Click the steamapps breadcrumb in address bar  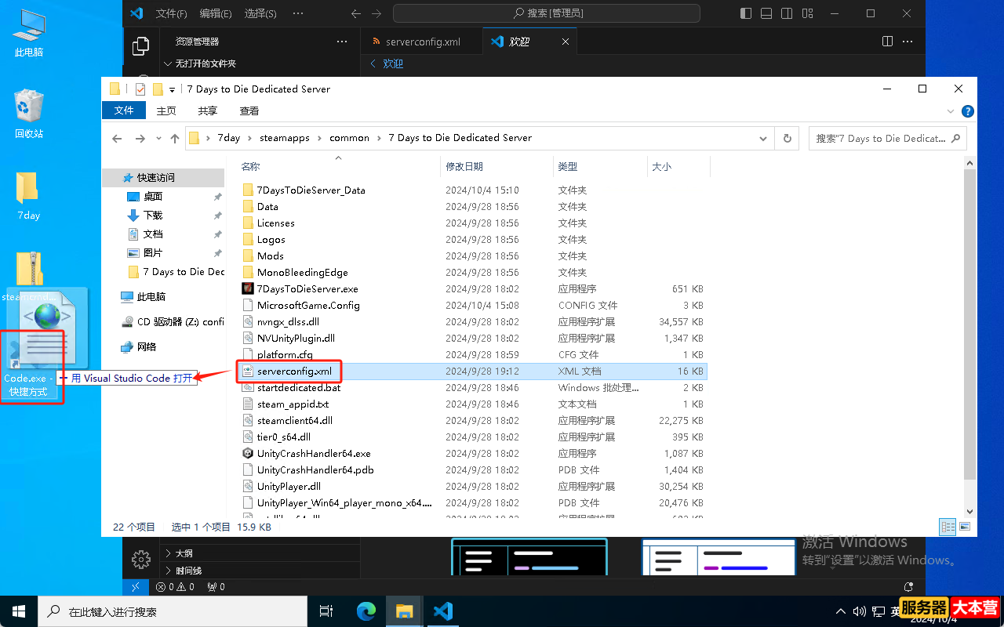point(285,138)
